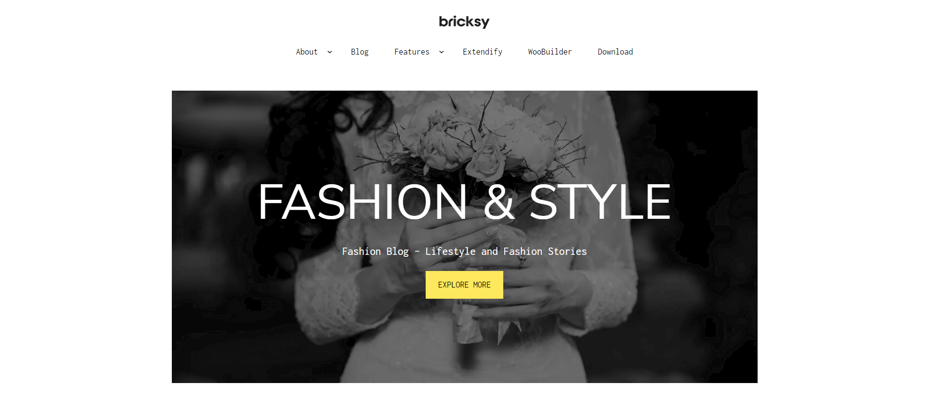Visit the Extendify link
927x404 pixels.
tap(482, 52)
